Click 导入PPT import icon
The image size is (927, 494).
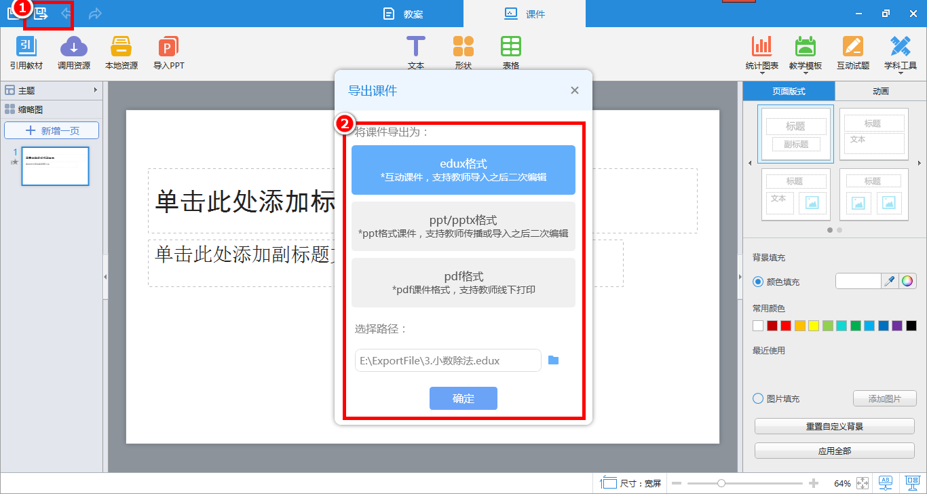[168, 47]
